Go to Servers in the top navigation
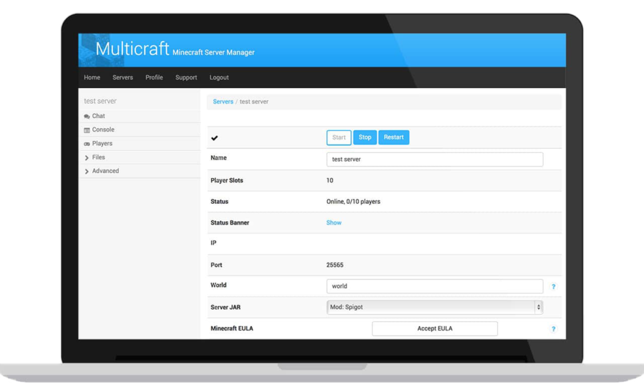 (123, 77)
